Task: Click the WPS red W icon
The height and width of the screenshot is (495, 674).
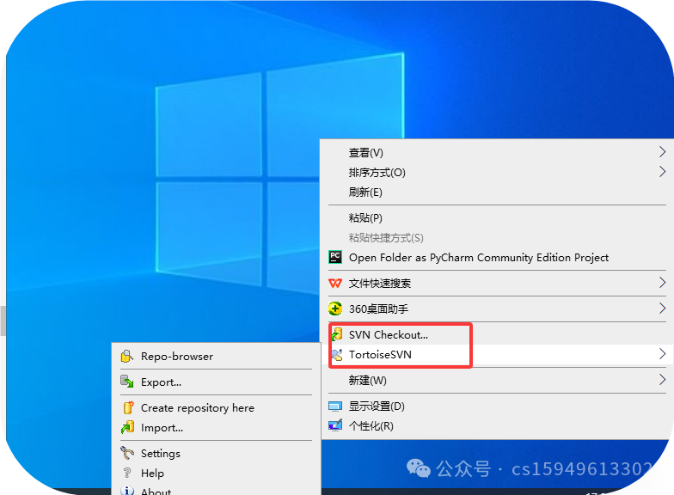Action: 335,283
